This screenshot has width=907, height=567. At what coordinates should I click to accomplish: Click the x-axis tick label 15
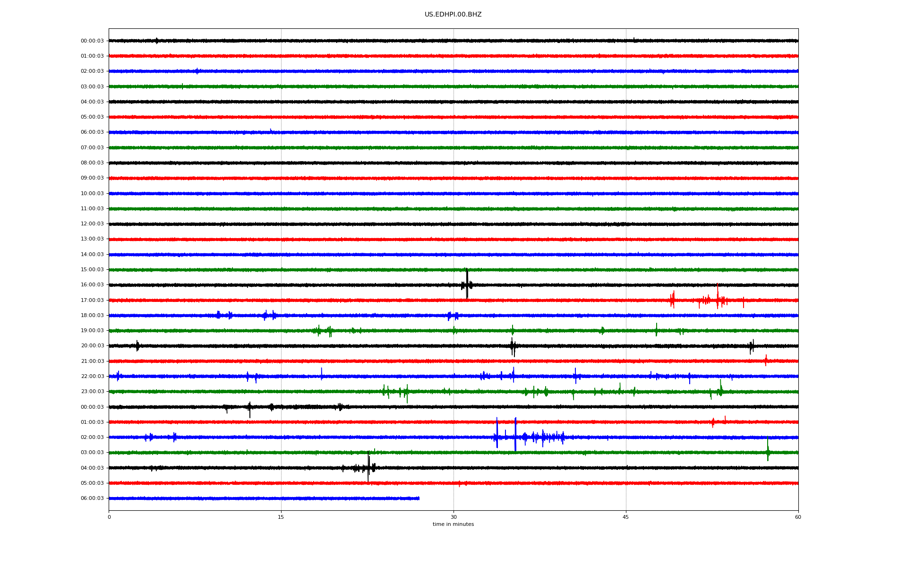tap(281, 517)
